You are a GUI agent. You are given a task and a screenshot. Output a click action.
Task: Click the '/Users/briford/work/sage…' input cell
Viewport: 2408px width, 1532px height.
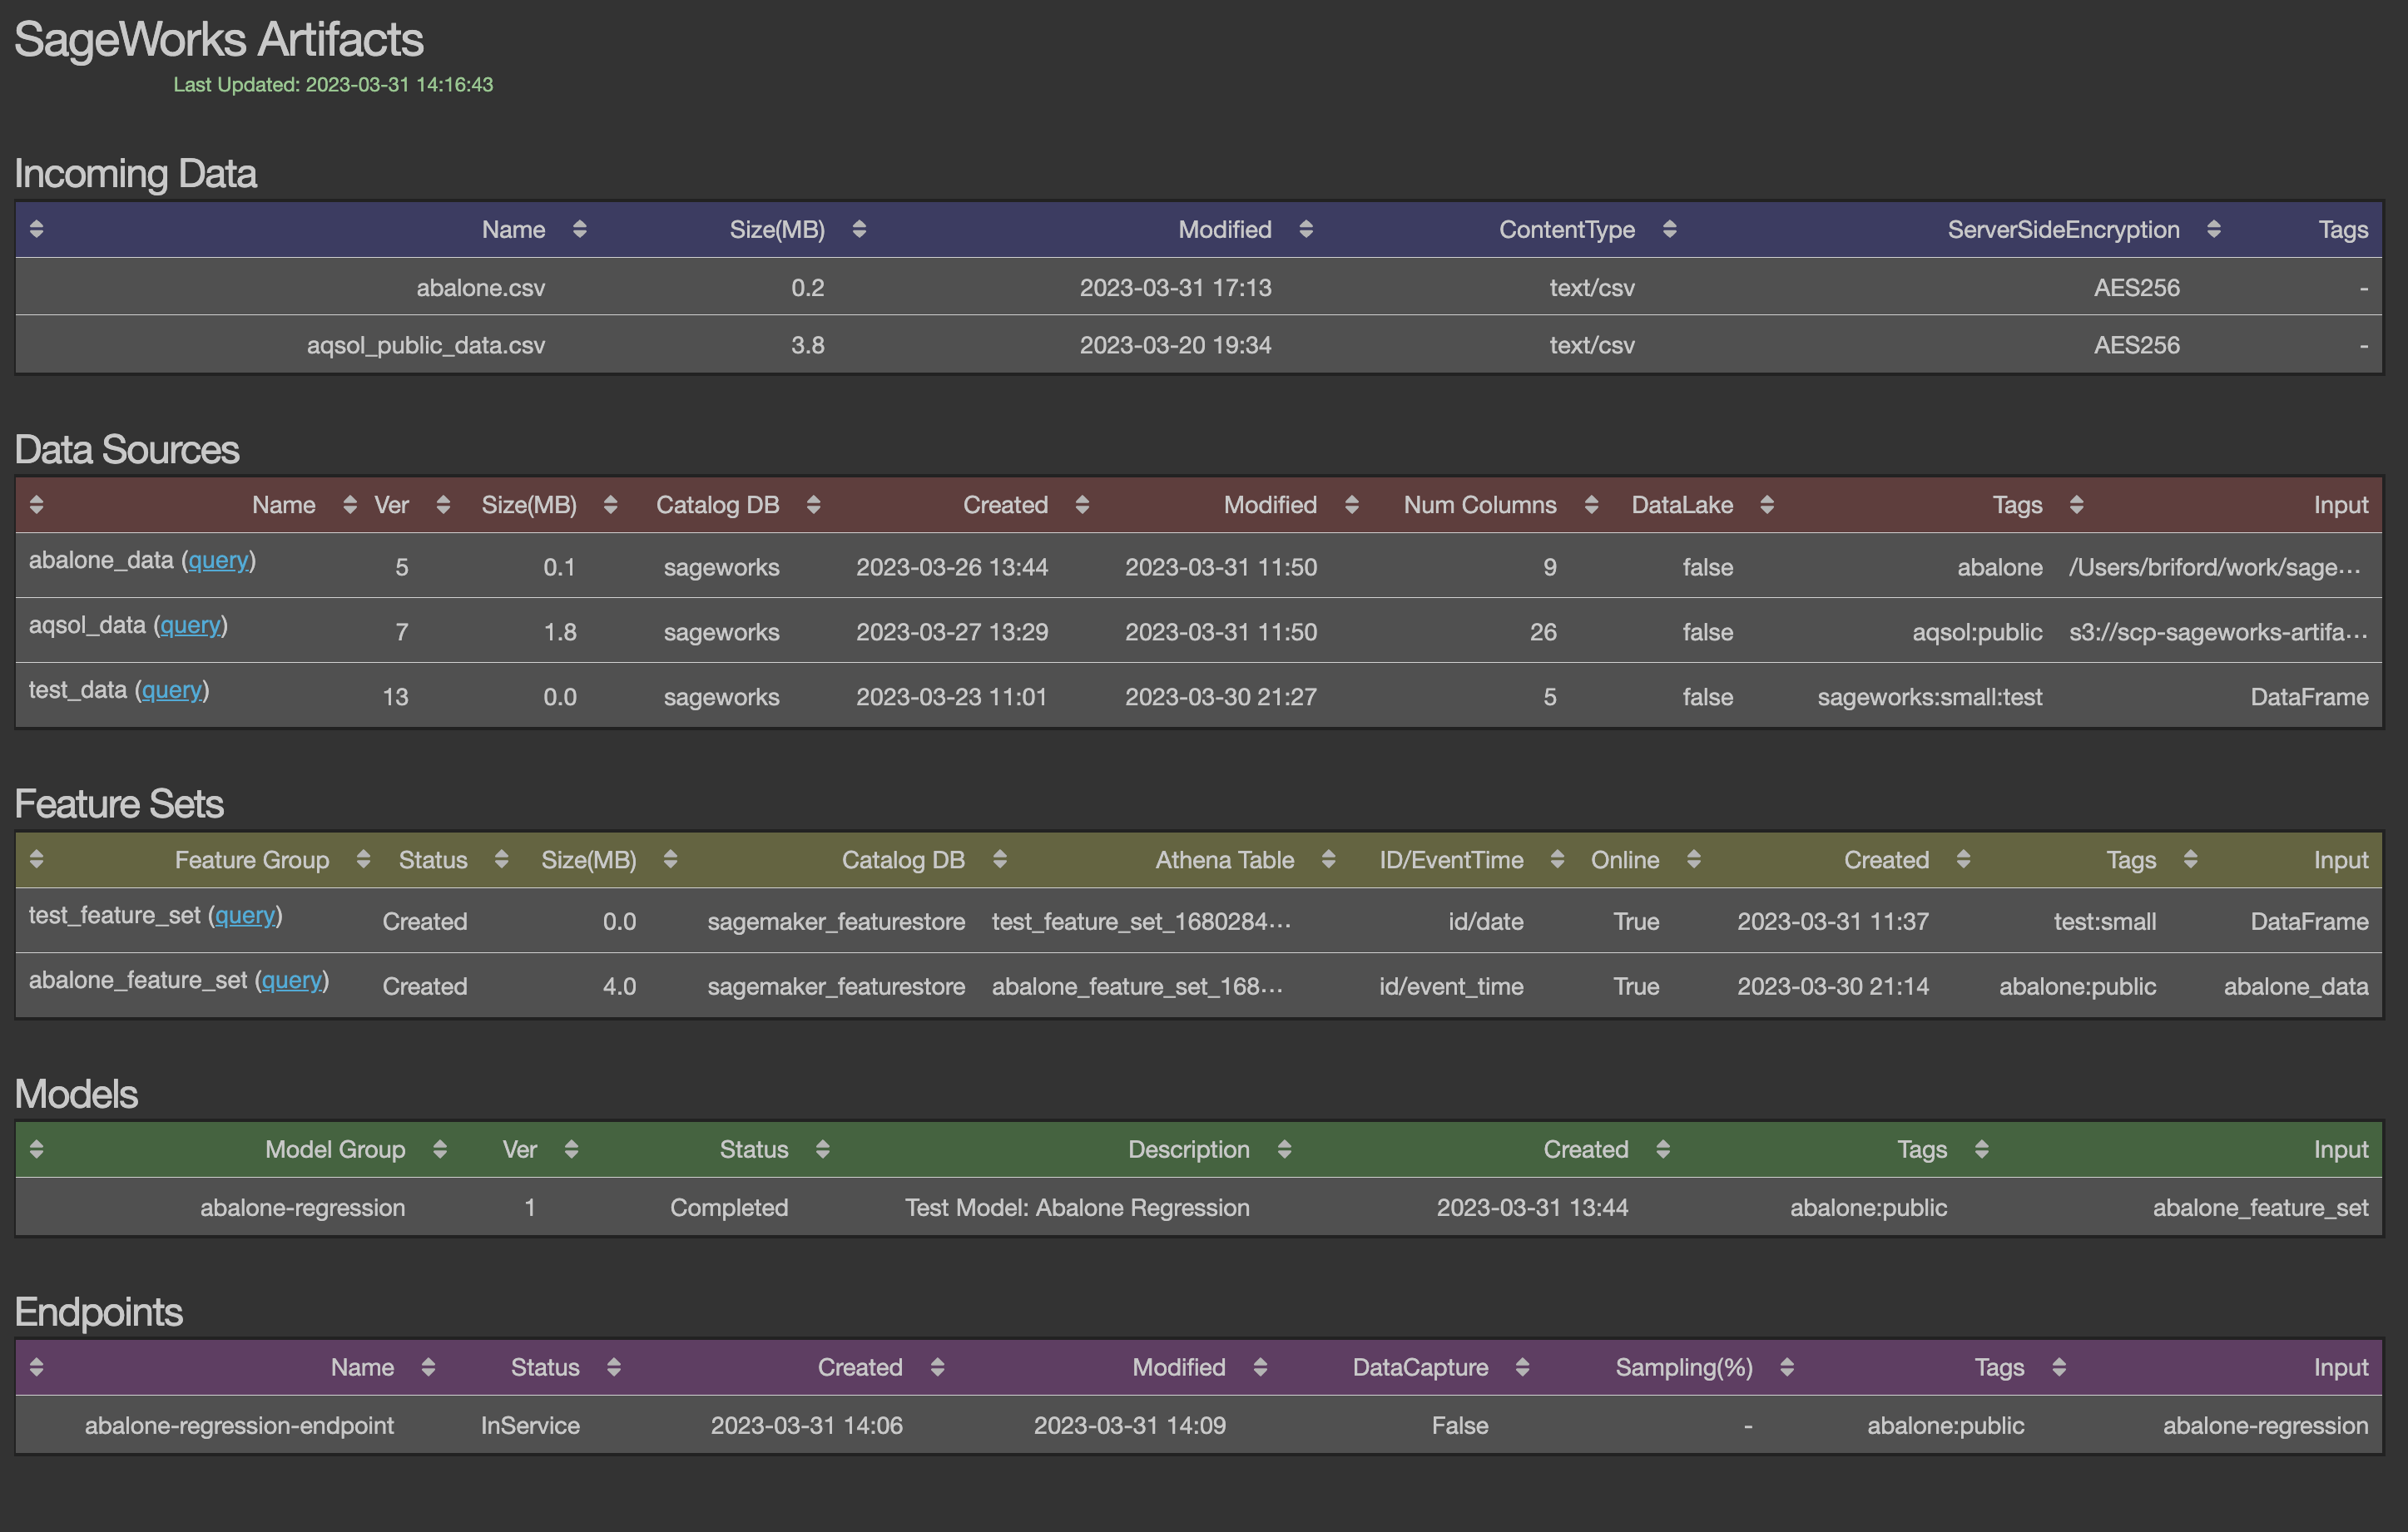coord(2215,567)
